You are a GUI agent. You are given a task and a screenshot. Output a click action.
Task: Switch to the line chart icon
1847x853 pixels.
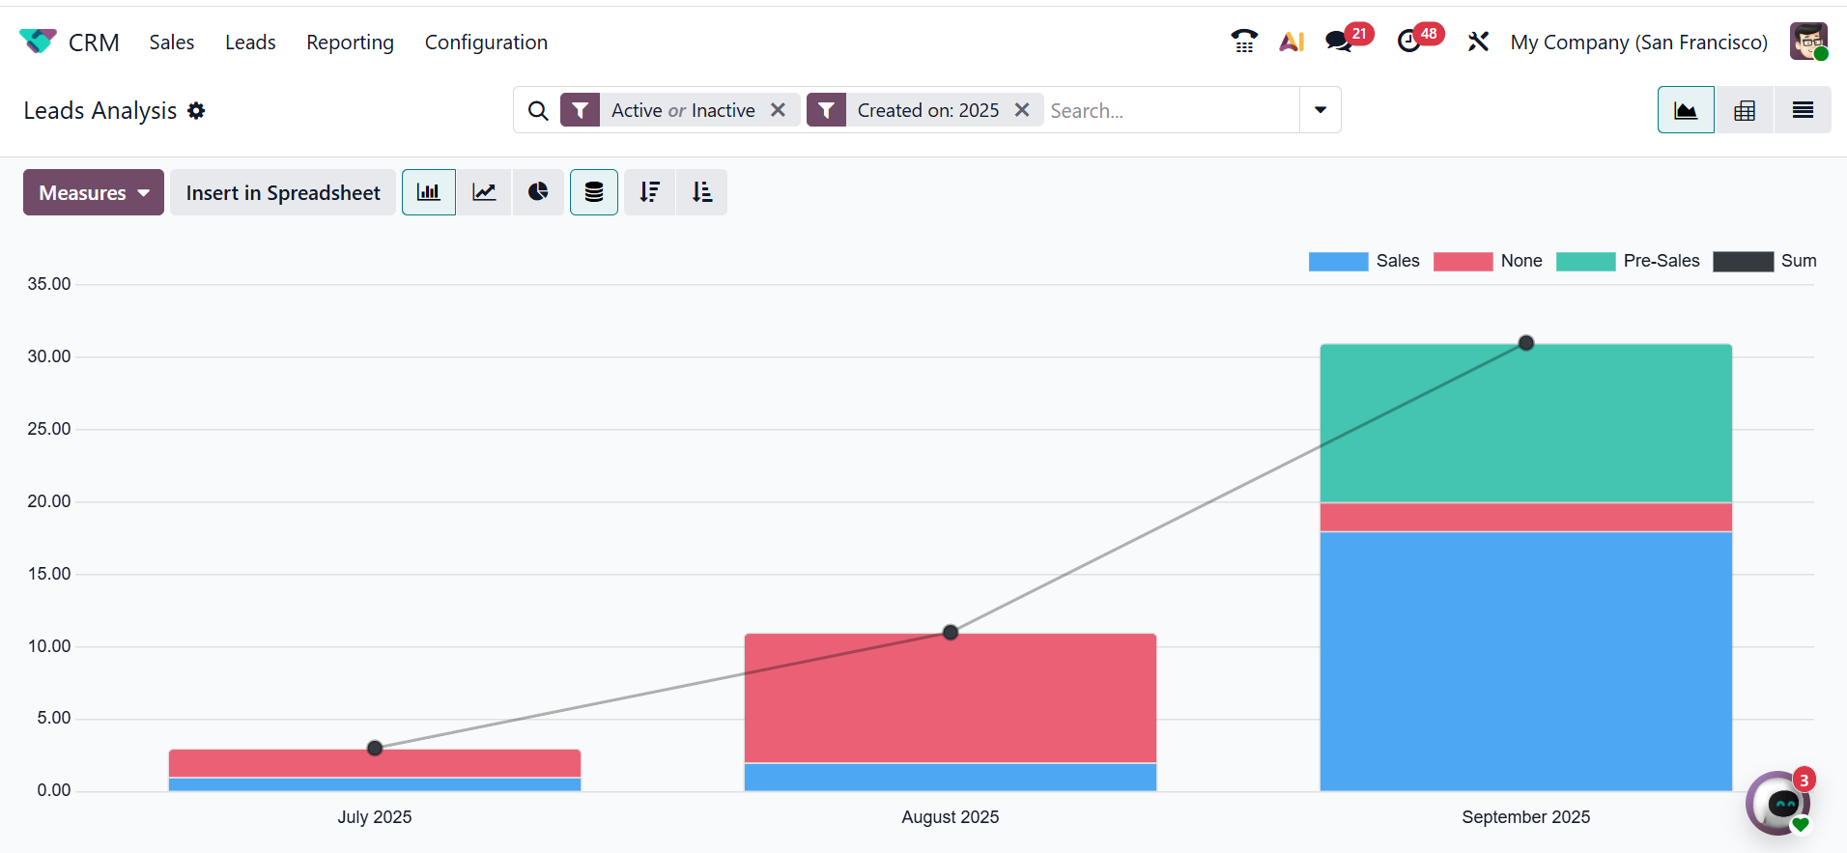click(x=484, y=192)
